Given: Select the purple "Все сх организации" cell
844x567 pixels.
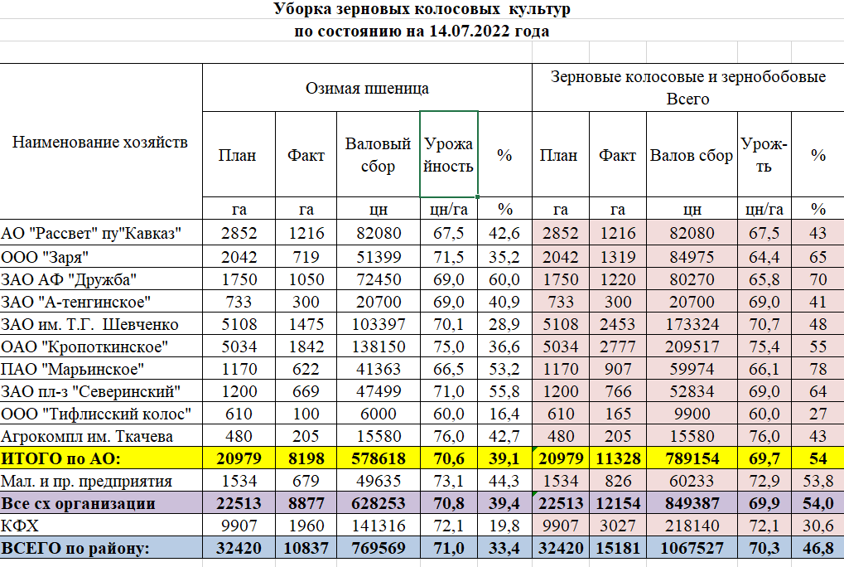Looking at the screenshot, I should coord(79,503).
